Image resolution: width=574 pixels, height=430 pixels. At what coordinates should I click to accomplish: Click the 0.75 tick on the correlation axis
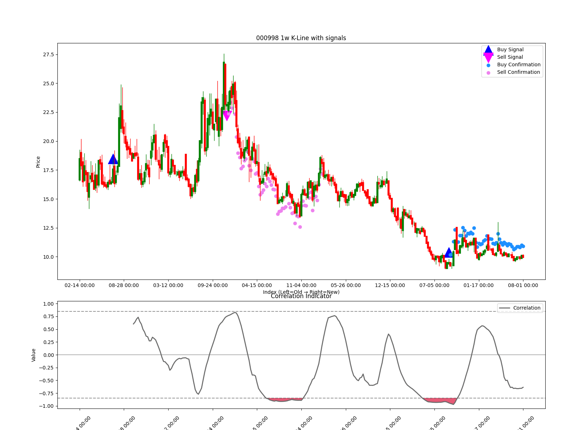point(48,316)
